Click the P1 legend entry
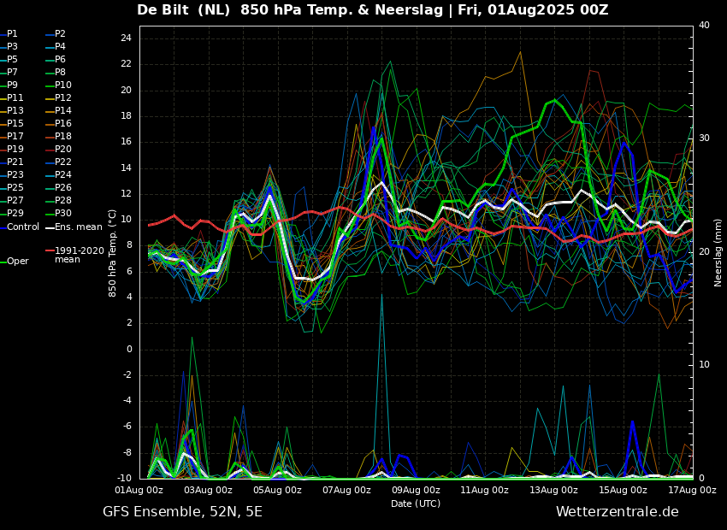This screenshot has width=727, height=530. 9,34
